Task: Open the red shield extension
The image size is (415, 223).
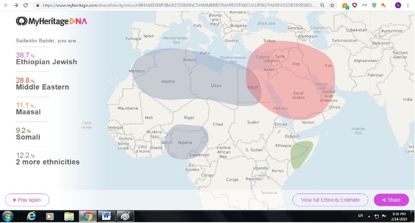Action: pyautogui.click(x=355, y=5)
